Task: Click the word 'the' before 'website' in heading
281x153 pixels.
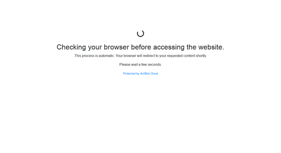Action: pos(191,47)
